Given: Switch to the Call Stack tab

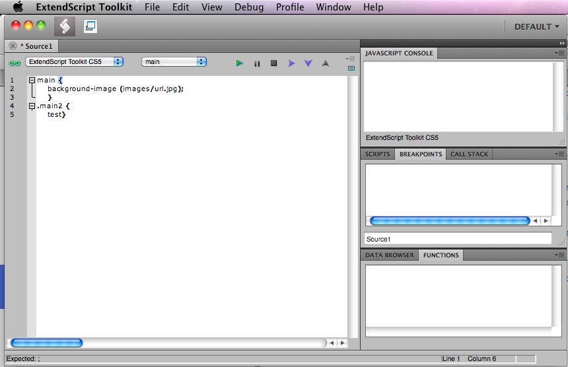Looking at the screenshot, I should pyautogui.click(x=469, y=154).
